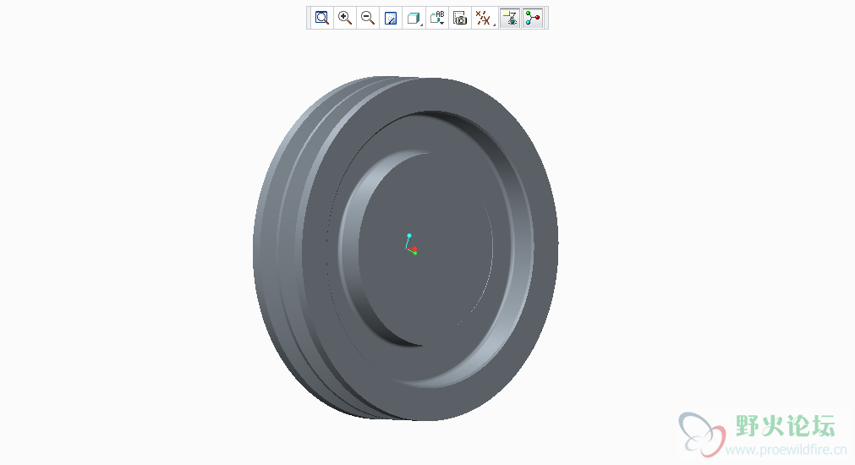Click the Refit view icon
The width and height of the screenshot is (855, 465).
pyautogui.click(x=322, y=18)
